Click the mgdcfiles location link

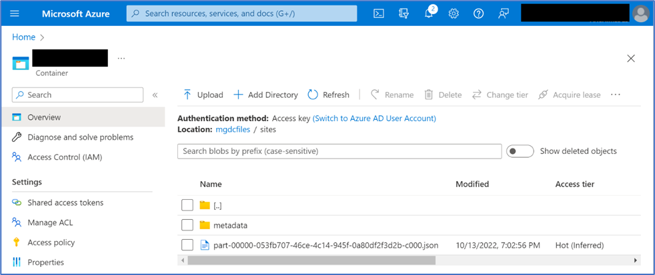(233, 129)
